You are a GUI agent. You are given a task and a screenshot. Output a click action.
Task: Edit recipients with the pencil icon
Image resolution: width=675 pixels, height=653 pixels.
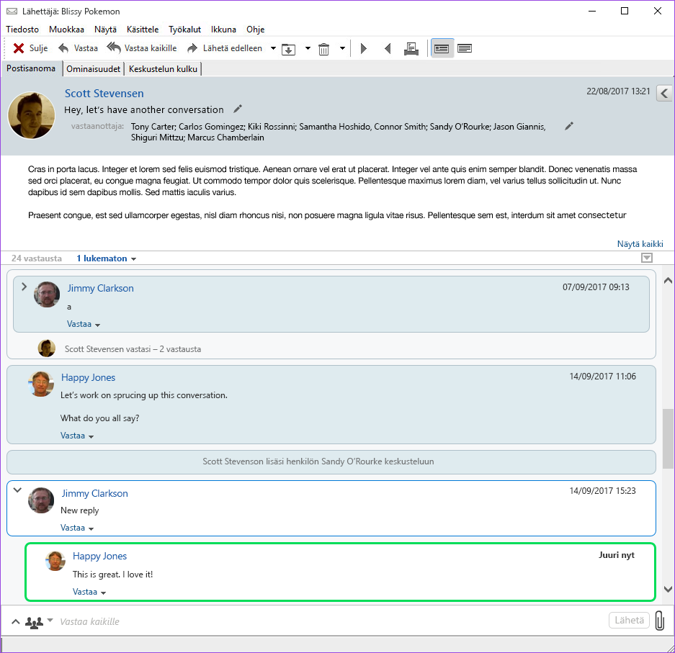point(569,126)
